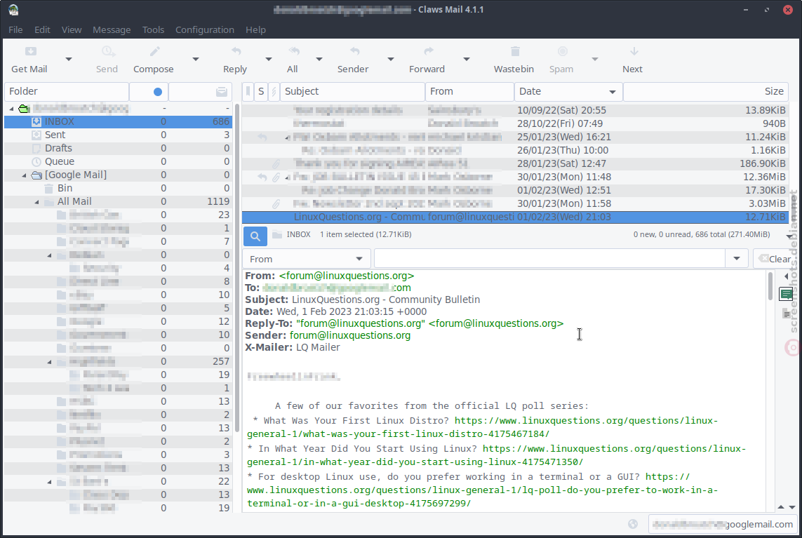This screenshot has width=802, height=538.
Task: Open the Edit menu
Action: click(42, 29)
